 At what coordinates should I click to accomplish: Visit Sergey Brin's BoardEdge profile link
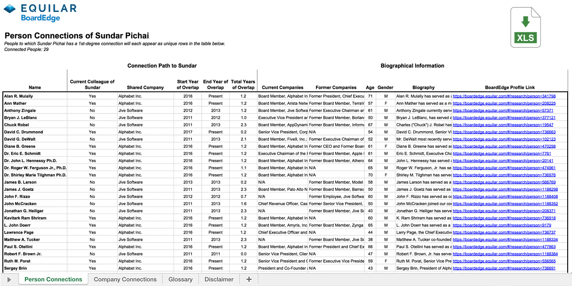[x=504, y=268]
